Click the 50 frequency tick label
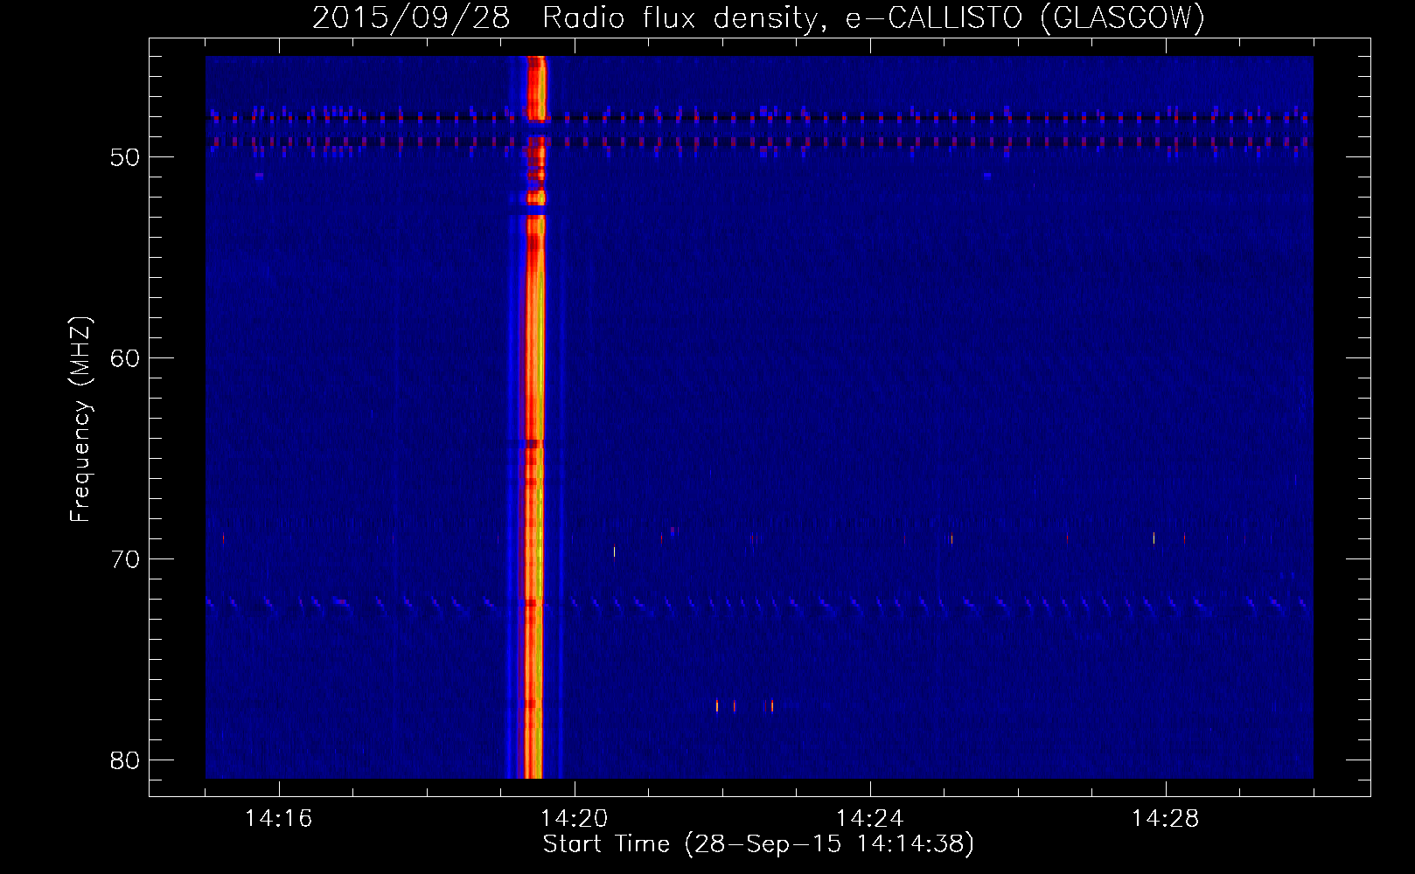Screen dimensions: 1415x874 coord(125,157)
